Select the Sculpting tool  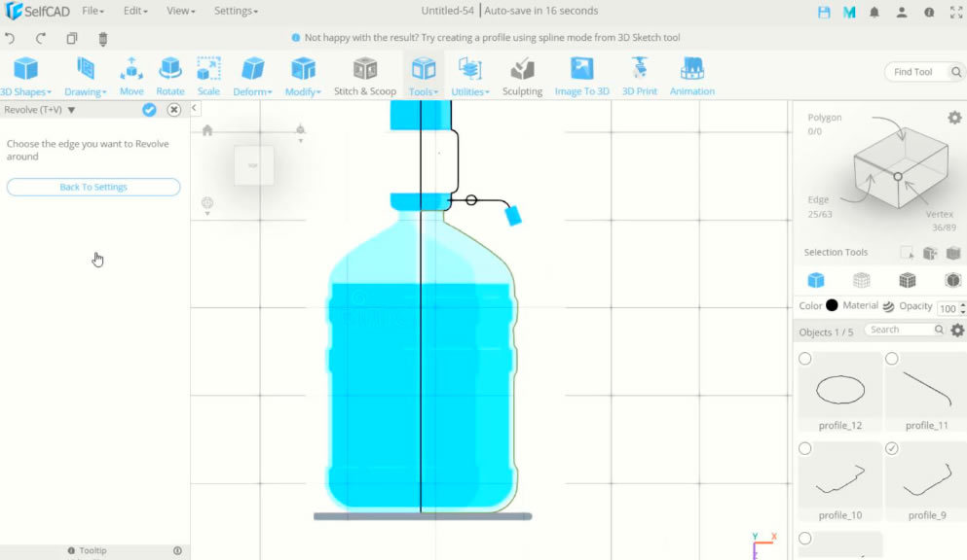point(522,76)
